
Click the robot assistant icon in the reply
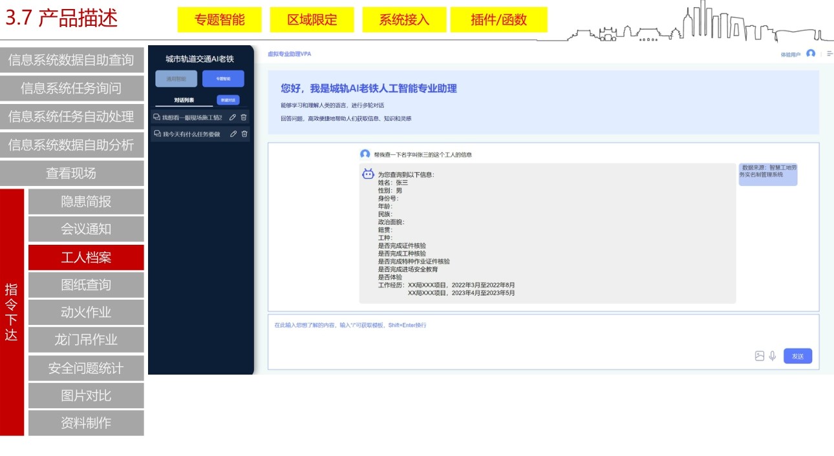tap(368, 174)
